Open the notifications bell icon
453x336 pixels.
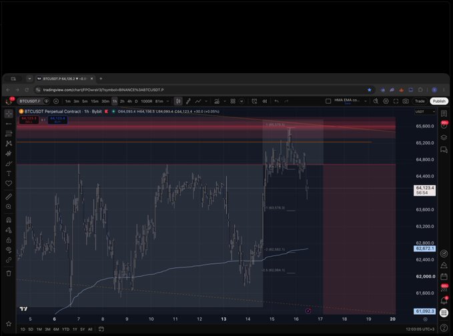[444, 300]
